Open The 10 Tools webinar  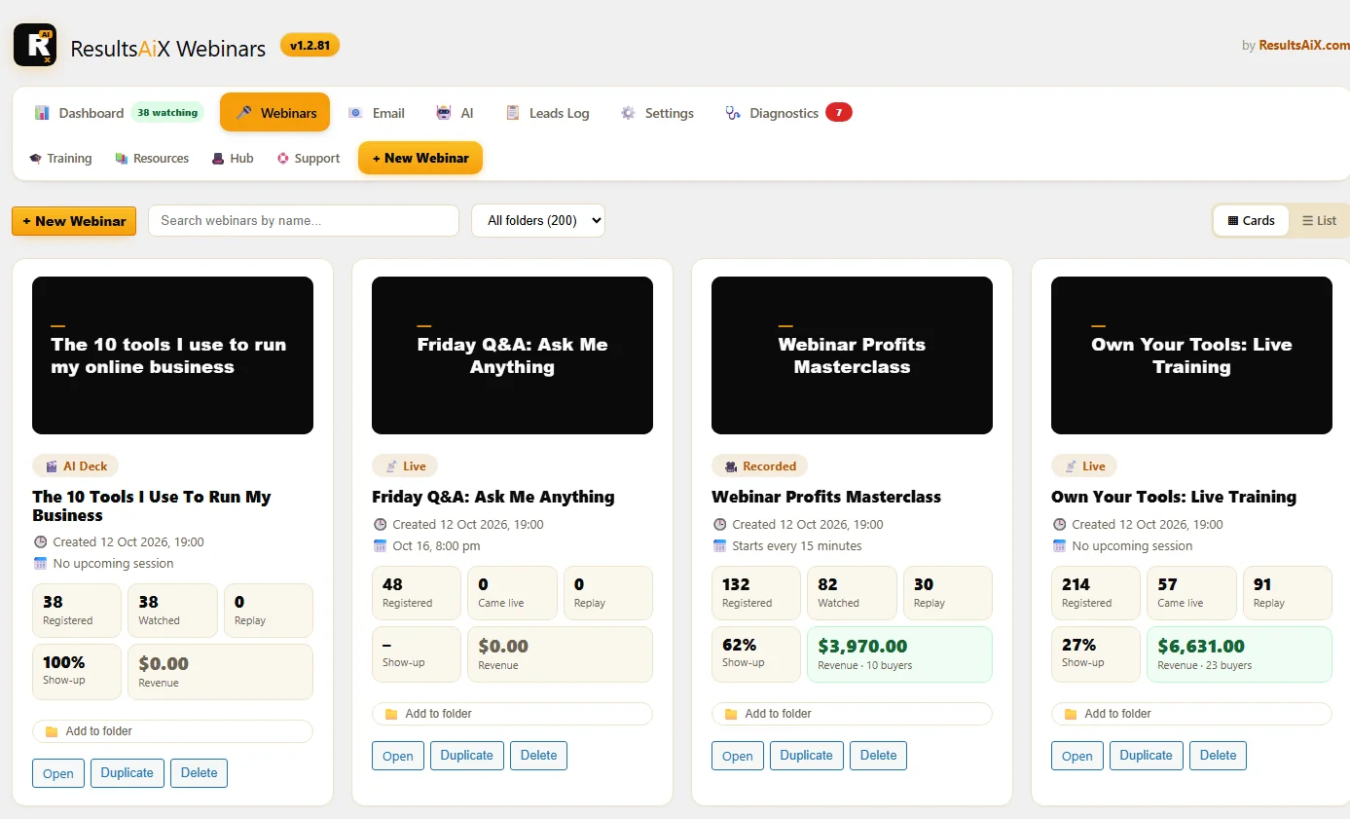[x=58, y=773]
